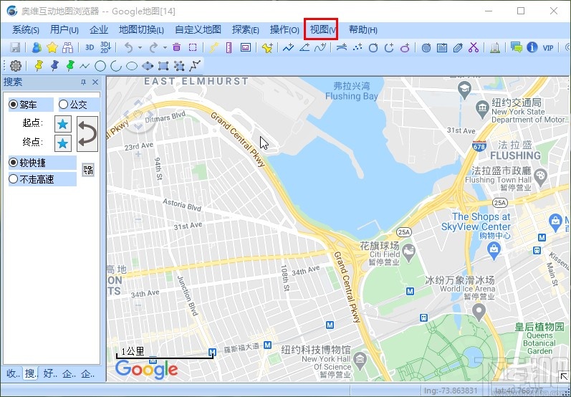This screenshot has height=397, width=571.
Task: Open the building icon in toolbar
Action: coord(494,47)
